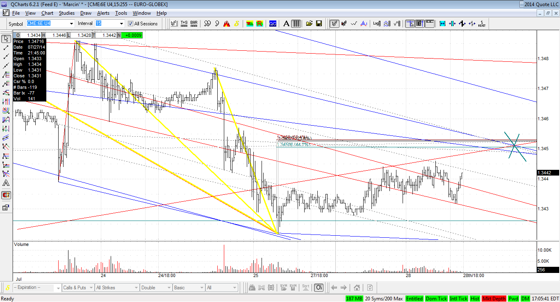Toggle the crosshair cursor mode button
This screenshot has height=302, width=560.
pyautogui.click(x=410, y=23)
